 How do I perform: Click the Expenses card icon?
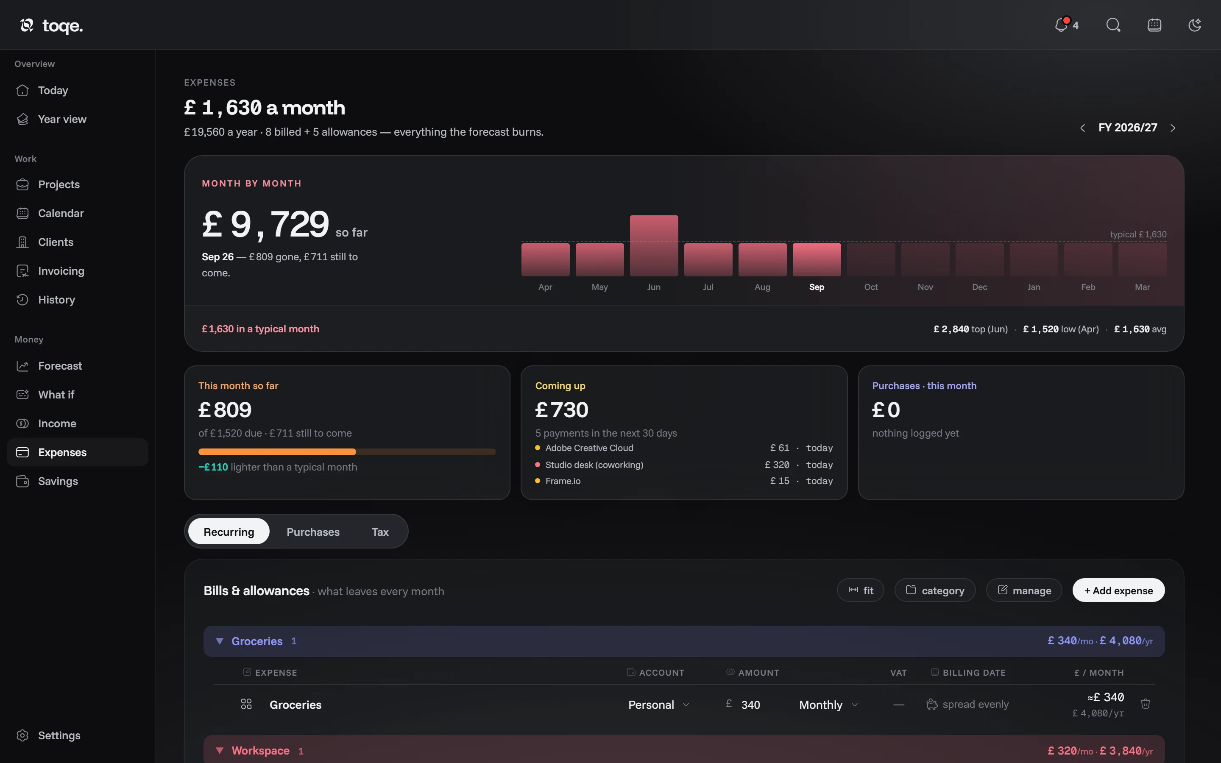pos(22,452)
